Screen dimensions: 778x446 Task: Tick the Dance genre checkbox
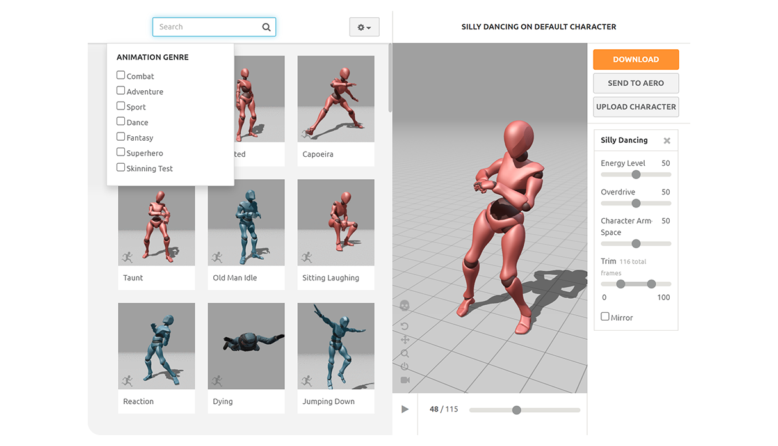pos(120,121)
